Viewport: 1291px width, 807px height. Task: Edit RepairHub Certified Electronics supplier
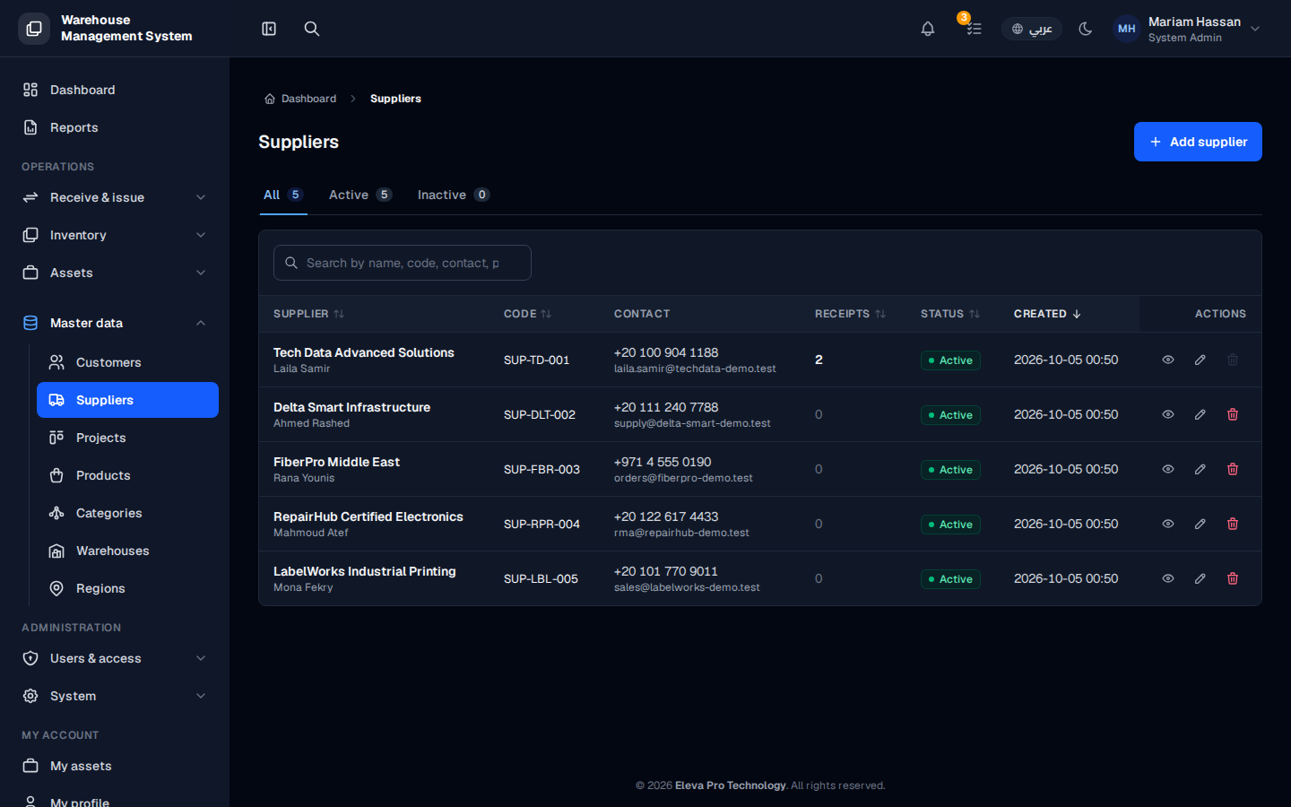coord(1200,524)
